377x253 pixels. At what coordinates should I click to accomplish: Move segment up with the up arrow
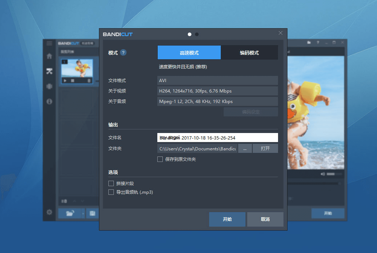pos(74,201)
